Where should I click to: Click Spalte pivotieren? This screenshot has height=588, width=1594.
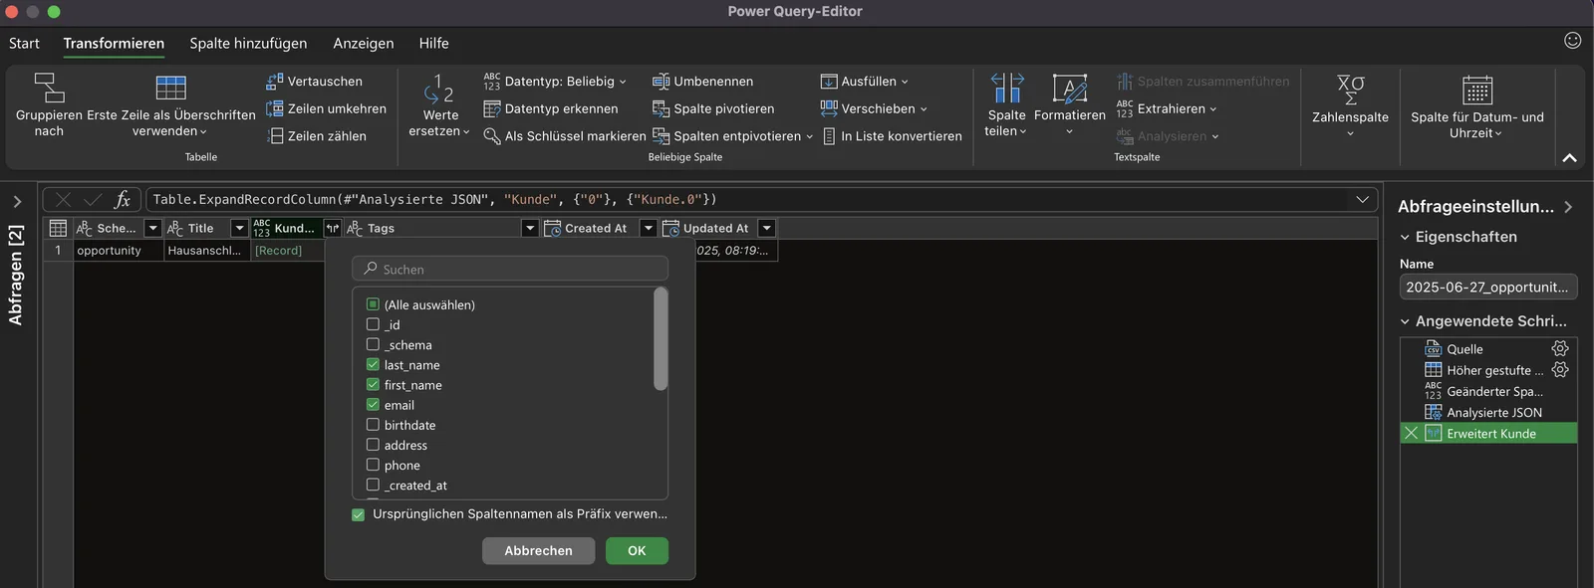713,108
